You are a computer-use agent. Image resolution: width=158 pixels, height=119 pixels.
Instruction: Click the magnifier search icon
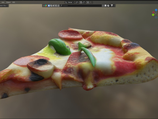[61, 6]
